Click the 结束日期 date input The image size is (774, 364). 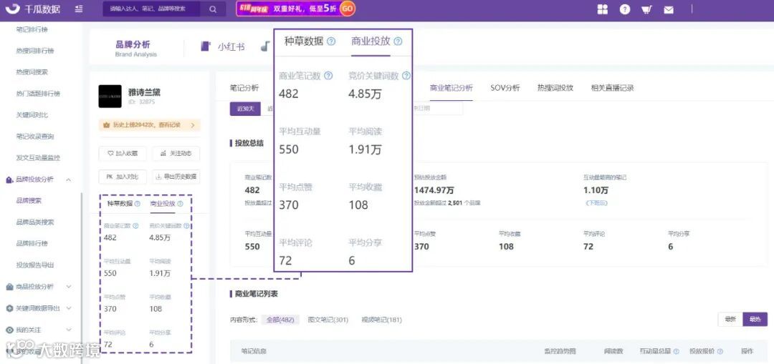click(437, 109)
